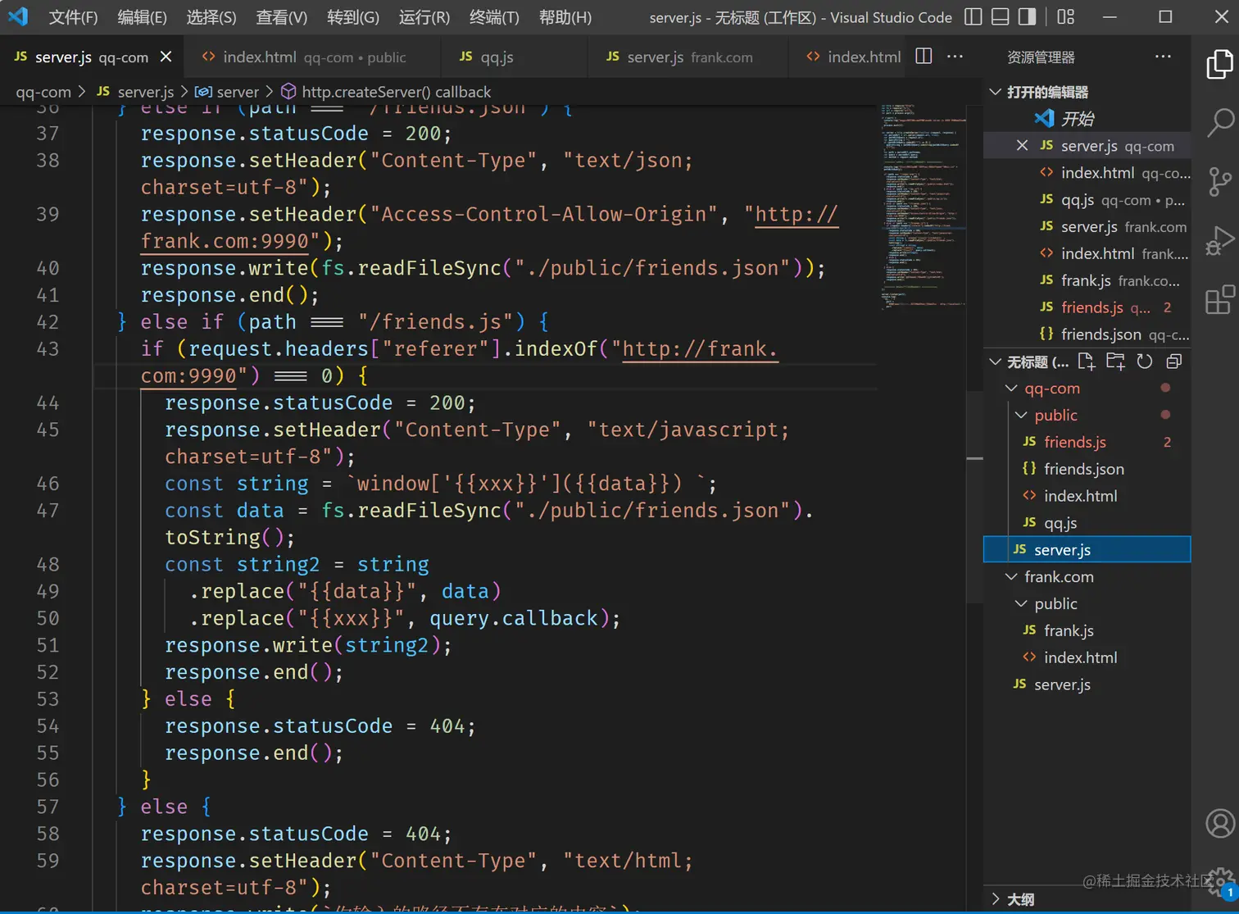Viewport: 1239px width, 914px height.
Task: Expand the 大纲 outline section
Action: click(x=1019, y=899)
